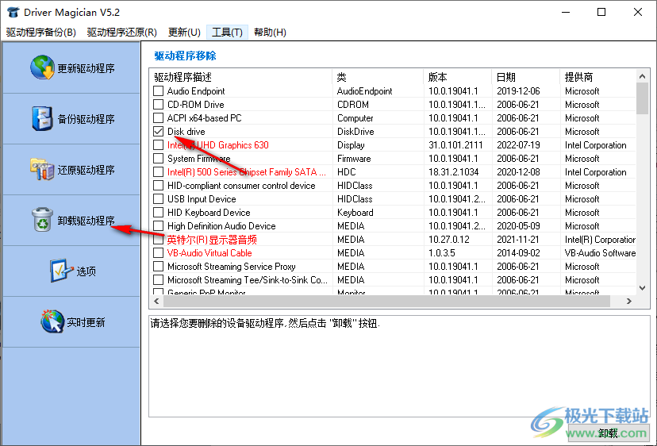657x446 pixels.
Task: Click the Options checklist icon
Action: (62, 271)
